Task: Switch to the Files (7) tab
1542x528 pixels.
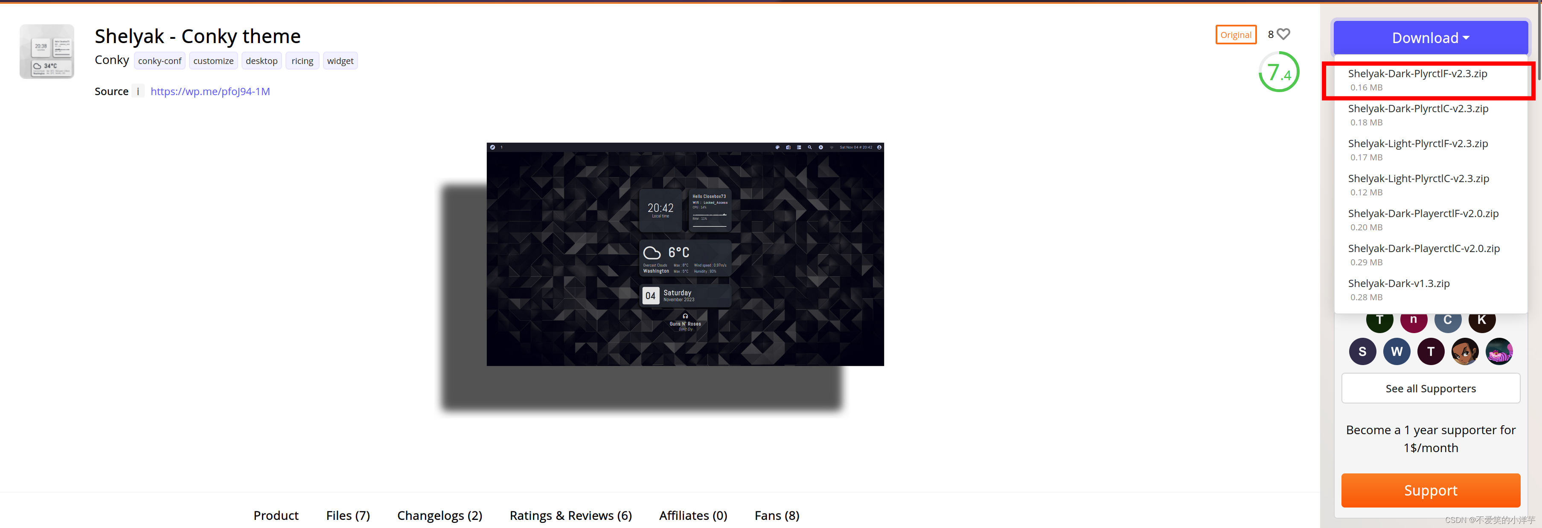Action: point(348,516)
